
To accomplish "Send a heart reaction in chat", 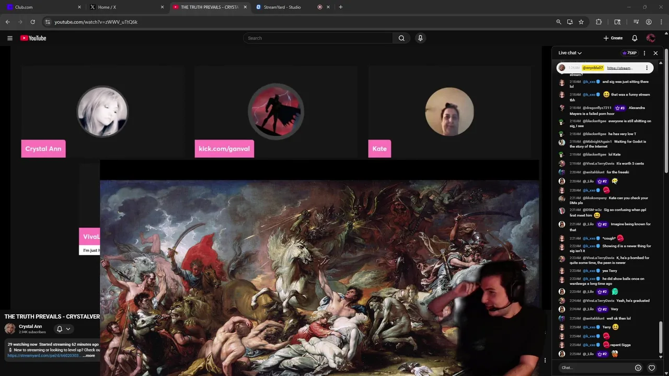I will [x=652, y=368].
